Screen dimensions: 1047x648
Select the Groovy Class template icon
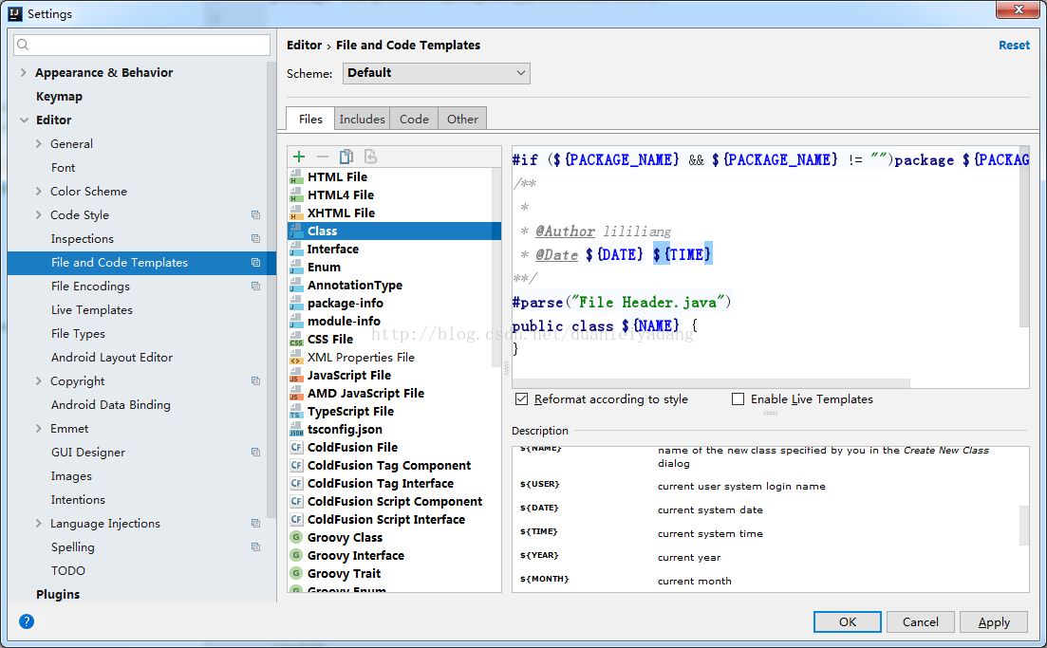[296, 537]
